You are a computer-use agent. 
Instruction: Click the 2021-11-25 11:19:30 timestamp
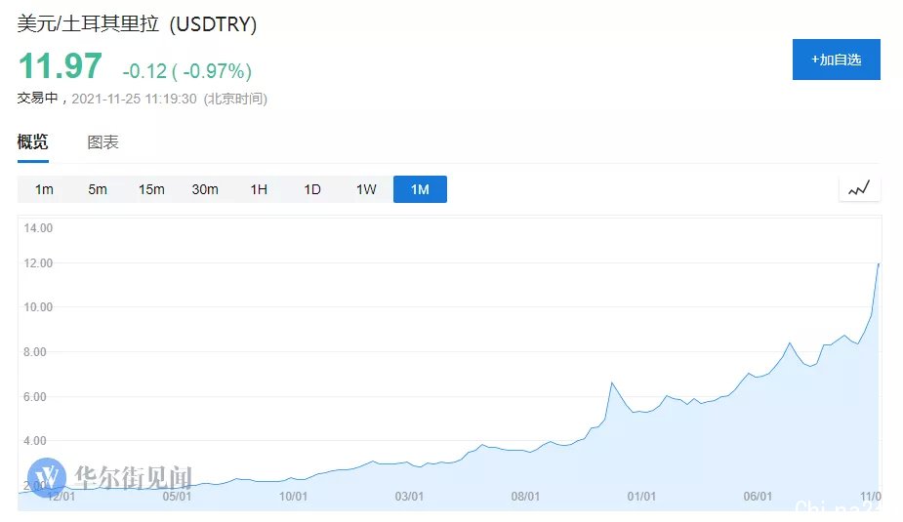pos(134,99)
